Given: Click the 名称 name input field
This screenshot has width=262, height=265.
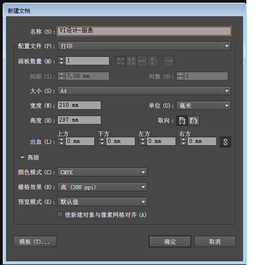Looking at the screenshot, I should [144, 31].
